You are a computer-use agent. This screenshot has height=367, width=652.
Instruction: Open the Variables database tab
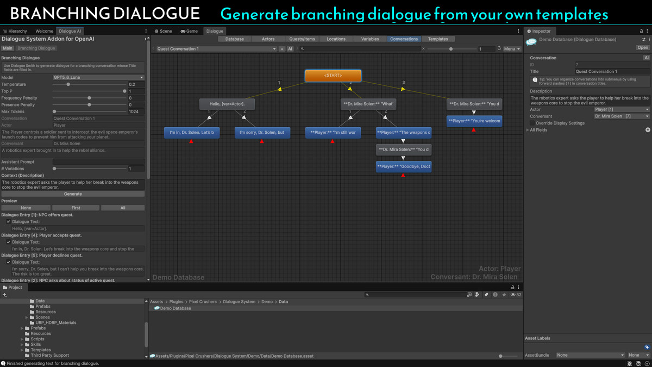(370, 39)
